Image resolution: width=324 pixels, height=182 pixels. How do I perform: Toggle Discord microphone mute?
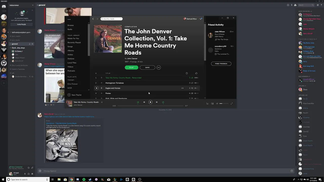pyautogui.click(x=25, y=174)
